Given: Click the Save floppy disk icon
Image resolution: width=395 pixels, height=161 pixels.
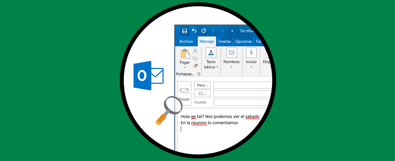Looking at the screenshot, I should click(x=185, y=31).
